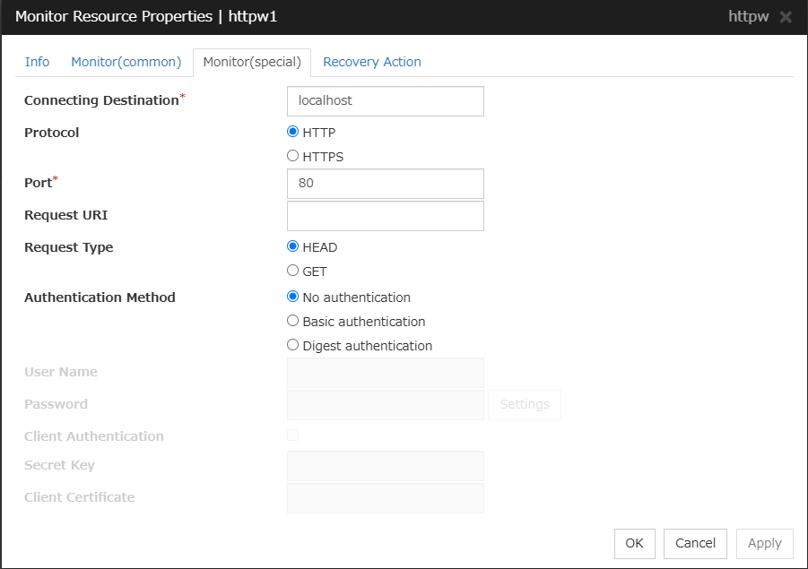Image resolution: width=808 pixels, height=569 pixels.
Task: Click the Apply button
Action: pyautogui.click(x=764, y=543)
